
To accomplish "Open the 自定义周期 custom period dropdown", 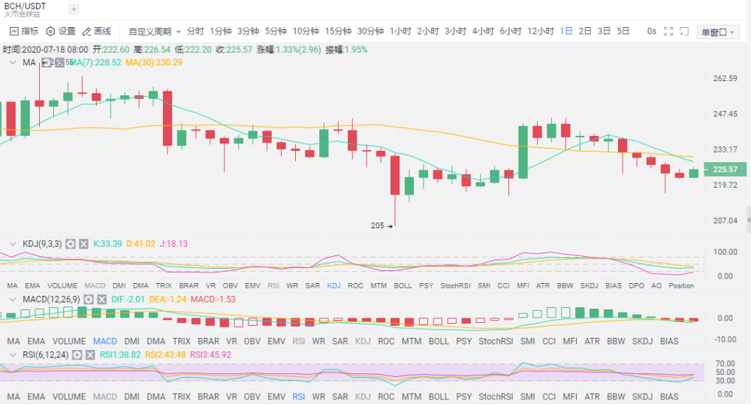I will 155,32.
